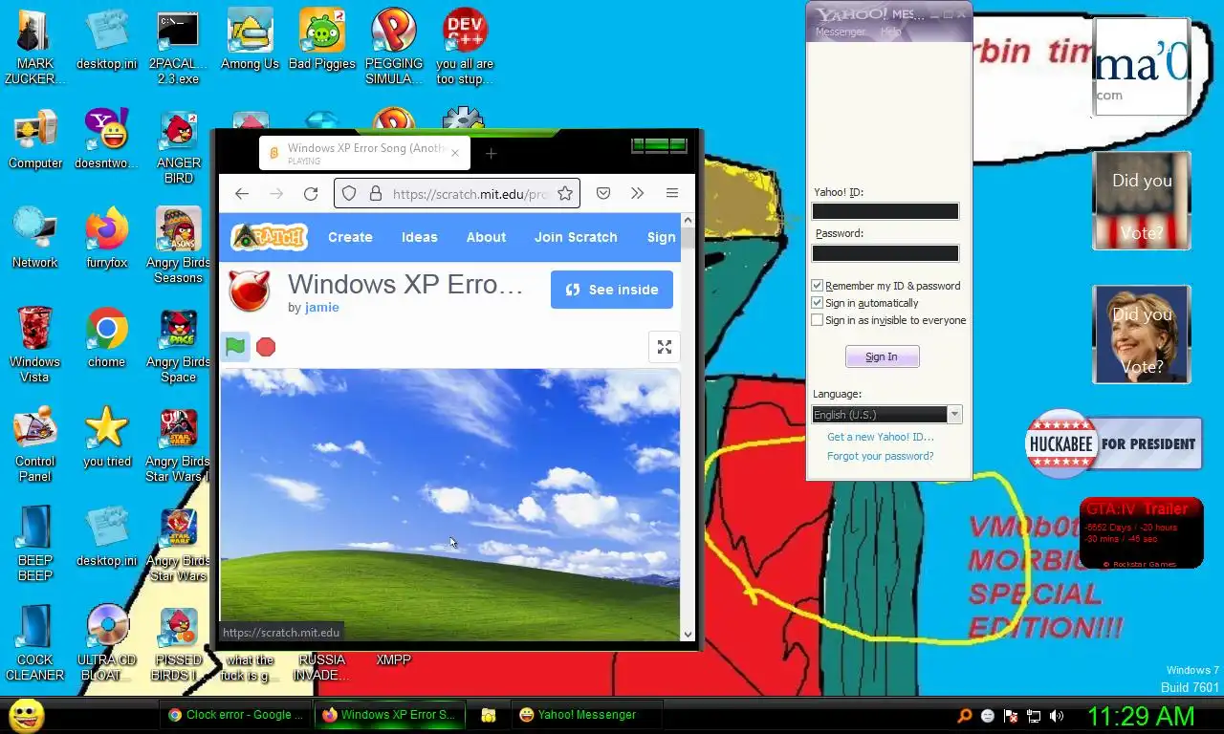This screenshot has height=734, width=1224.
Task: Switch to Clock error - Google taskbar button
Action: pyautogui.click(x=236, y=714)
